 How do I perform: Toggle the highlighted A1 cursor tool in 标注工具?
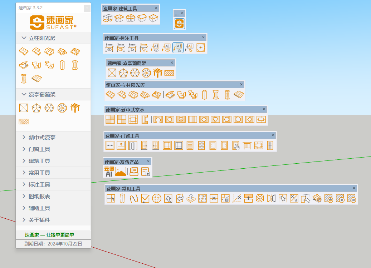tap(178, 48)
